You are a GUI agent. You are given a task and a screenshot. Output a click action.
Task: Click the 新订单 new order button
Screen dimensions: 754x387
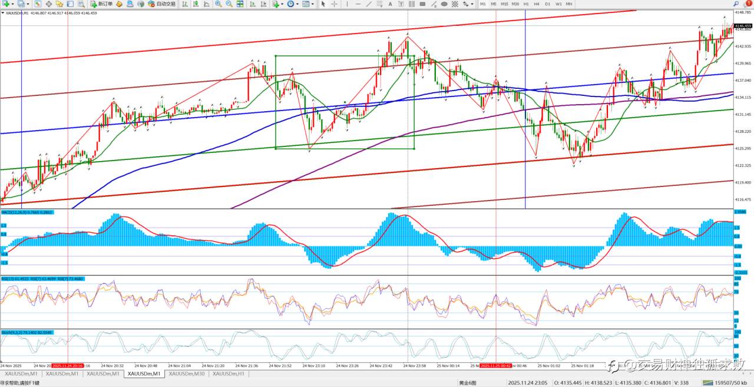[101, 4]
